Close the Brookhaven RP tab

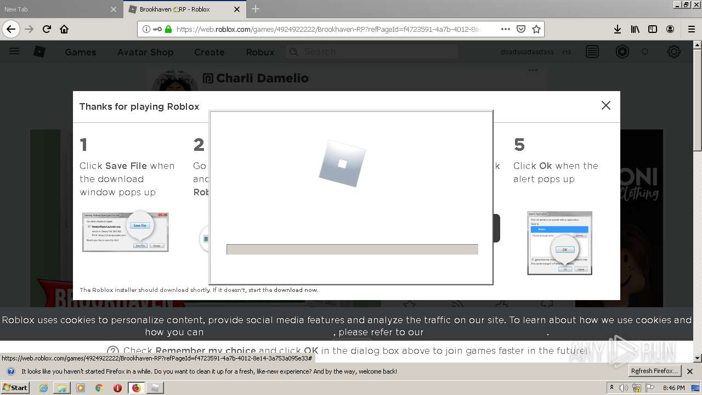(237, 9)
